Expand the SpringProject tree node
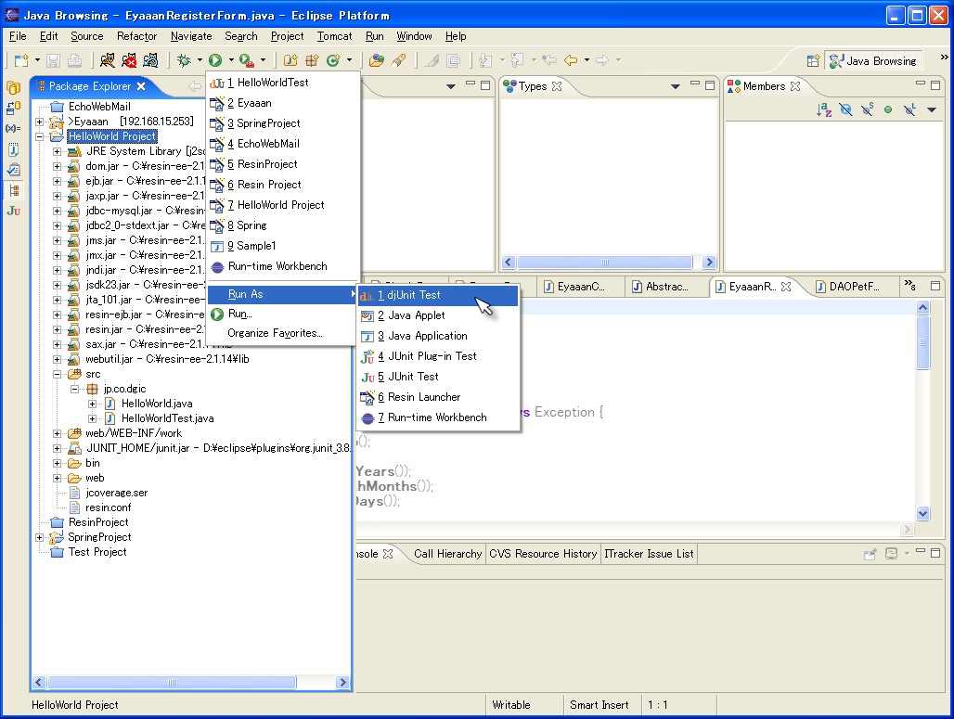Viewport: 954px width, 719px height. click(39, 537)
